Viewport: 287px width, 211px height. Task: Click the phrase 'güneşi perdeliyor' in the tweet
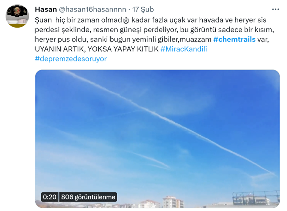pyautogui.click(x=148, y=30)
